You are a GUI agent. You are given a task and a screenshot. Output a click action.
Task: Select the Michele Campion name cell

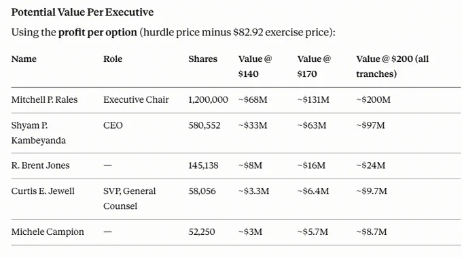pos(48,231)
